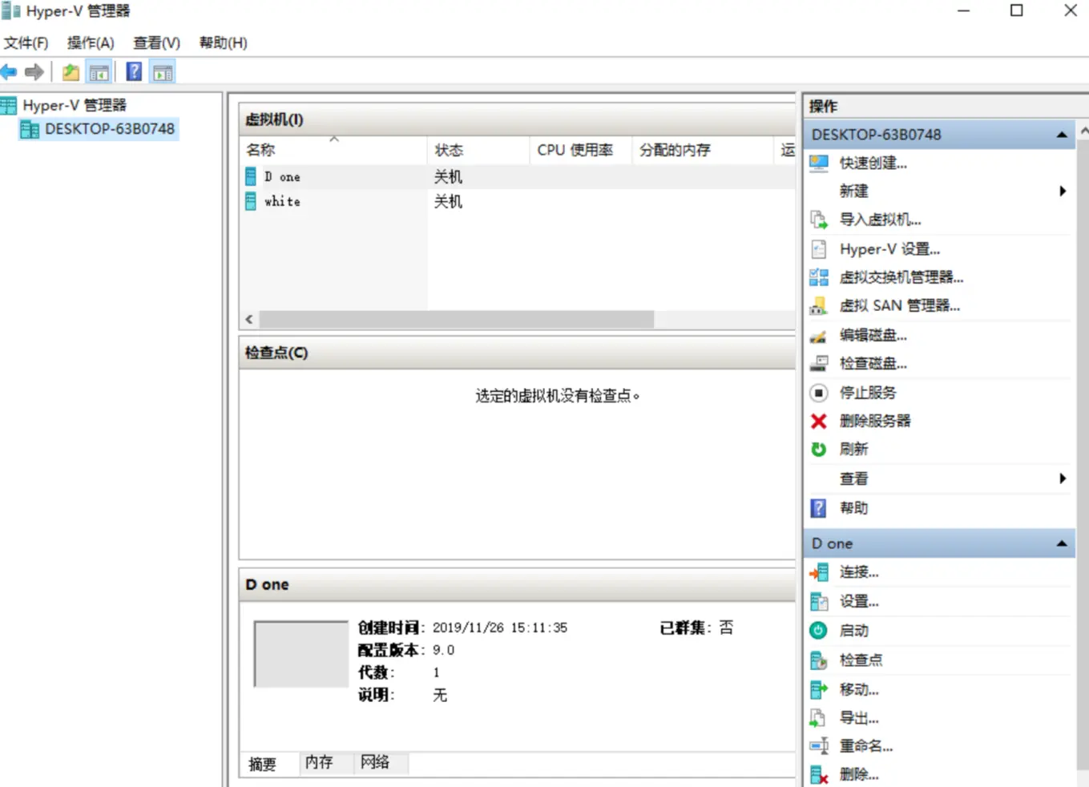Viewport: 1089px width, 787px height.
Task: Click the Back arrow toolbar icon
Action: click(x=9, y=72)
